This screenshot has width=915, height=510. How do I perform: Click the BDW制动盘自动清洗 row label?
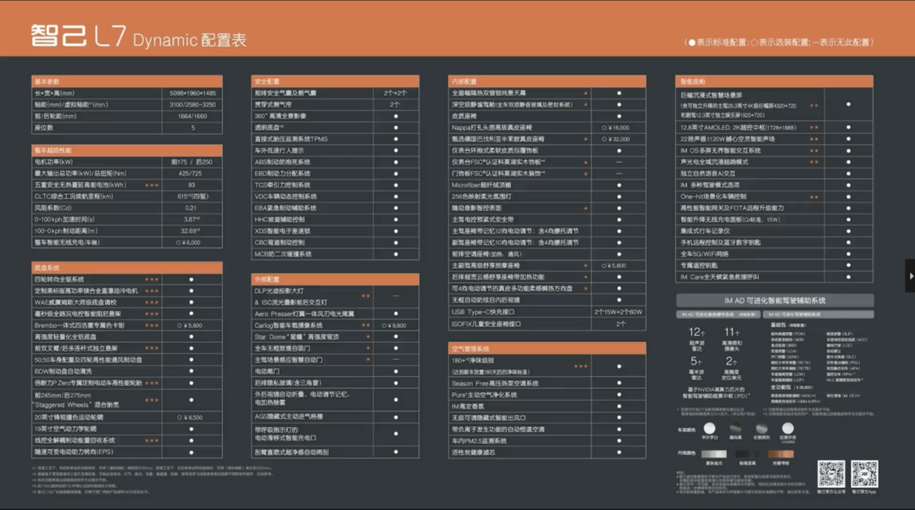click(x=63, y=371)
